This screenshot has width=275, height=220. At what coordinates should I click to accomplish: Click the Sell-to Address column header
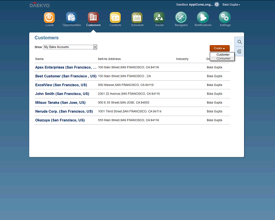pyautogui.click(x=109, y=59)
